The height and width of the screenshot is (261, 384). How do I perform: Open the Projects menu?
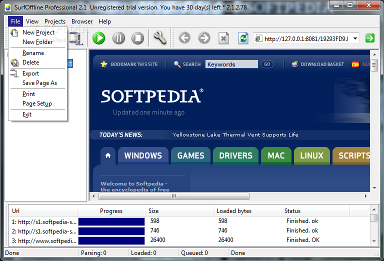pyautogui.click(x=55, y=21)
